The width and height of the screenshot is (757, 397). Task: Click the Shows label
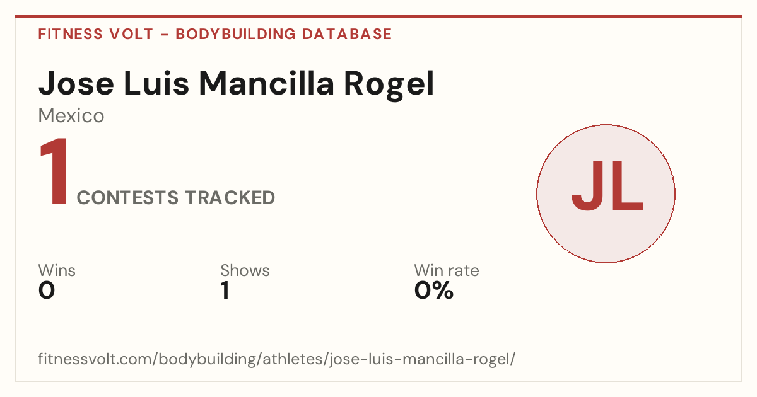(245, 270)
